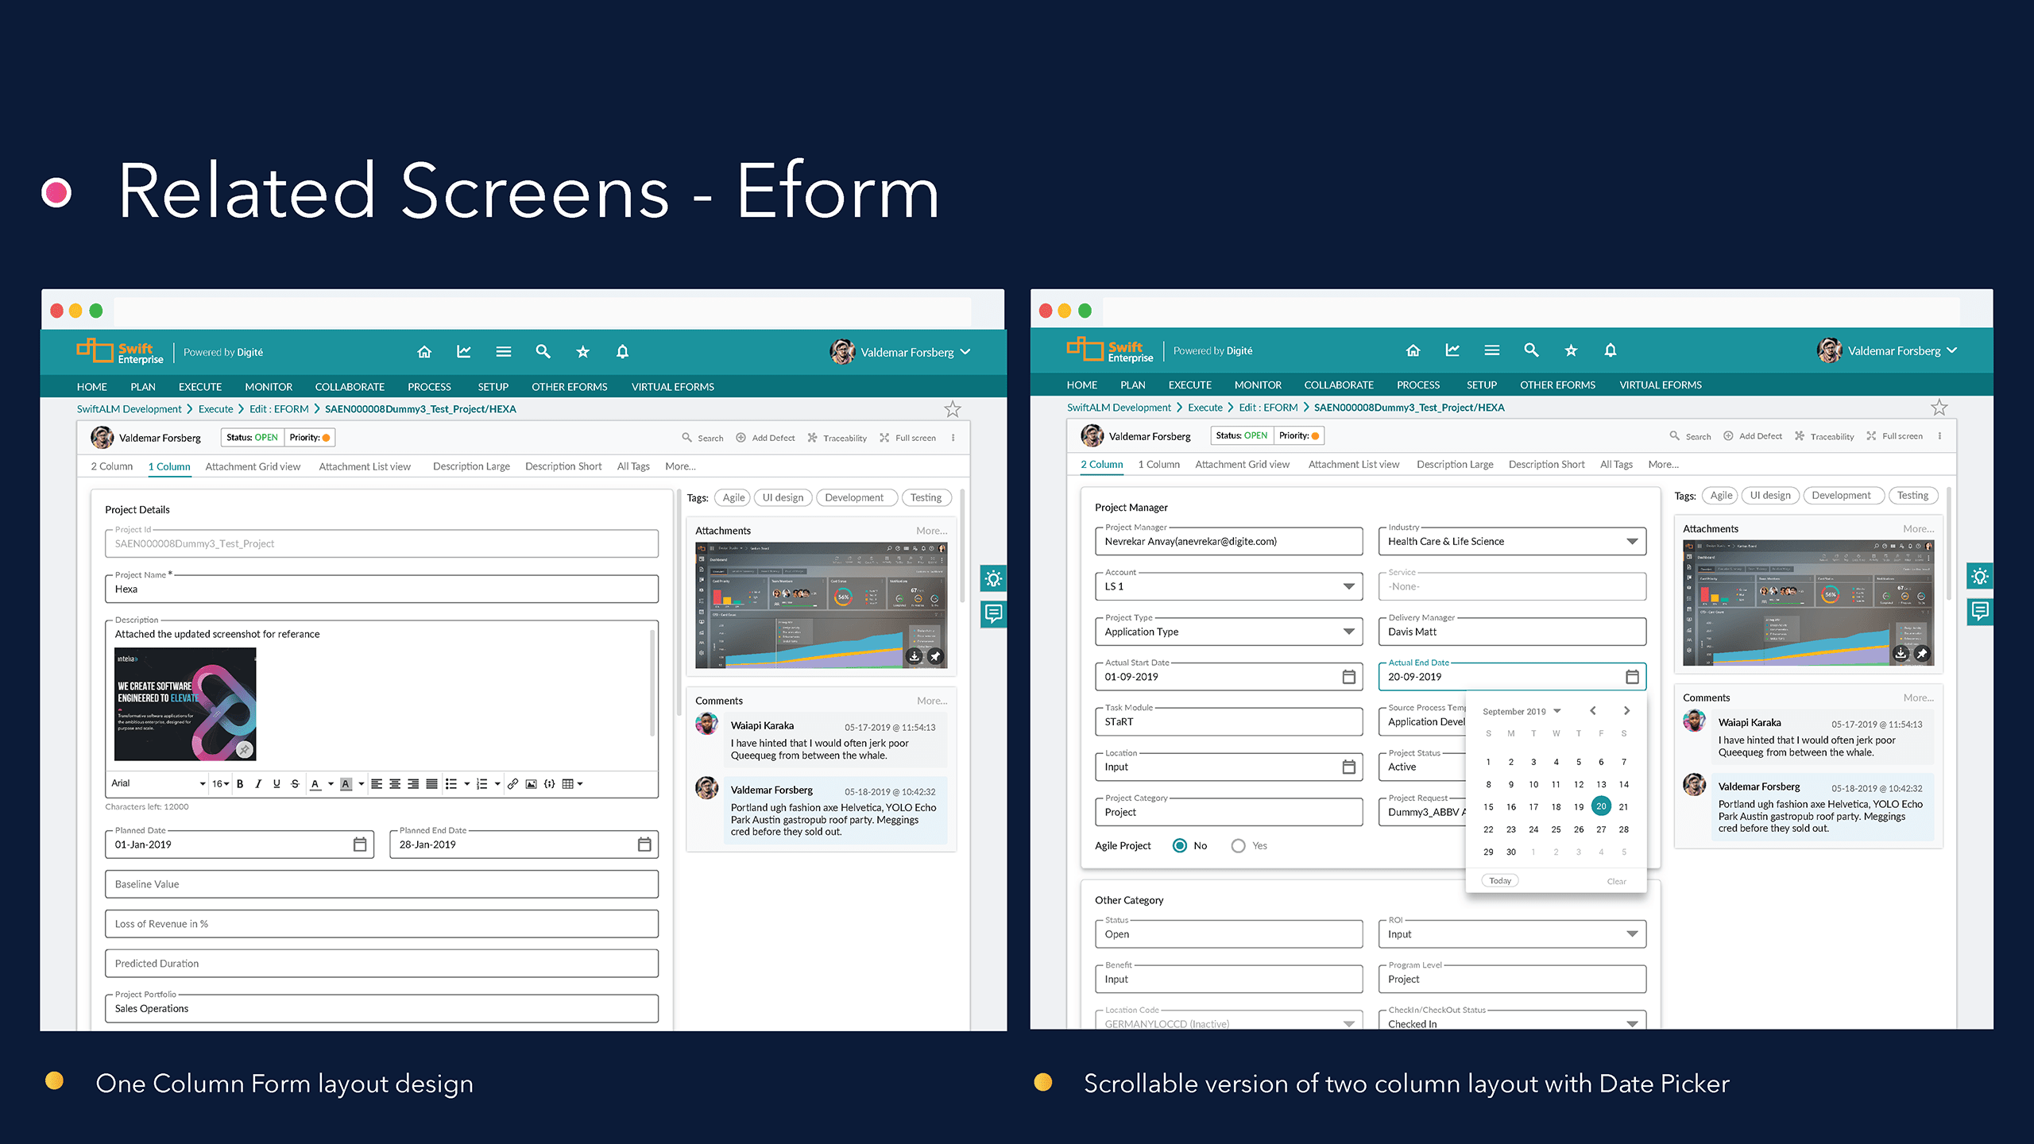Click the Today button in date picker

tap(1500, 880)
